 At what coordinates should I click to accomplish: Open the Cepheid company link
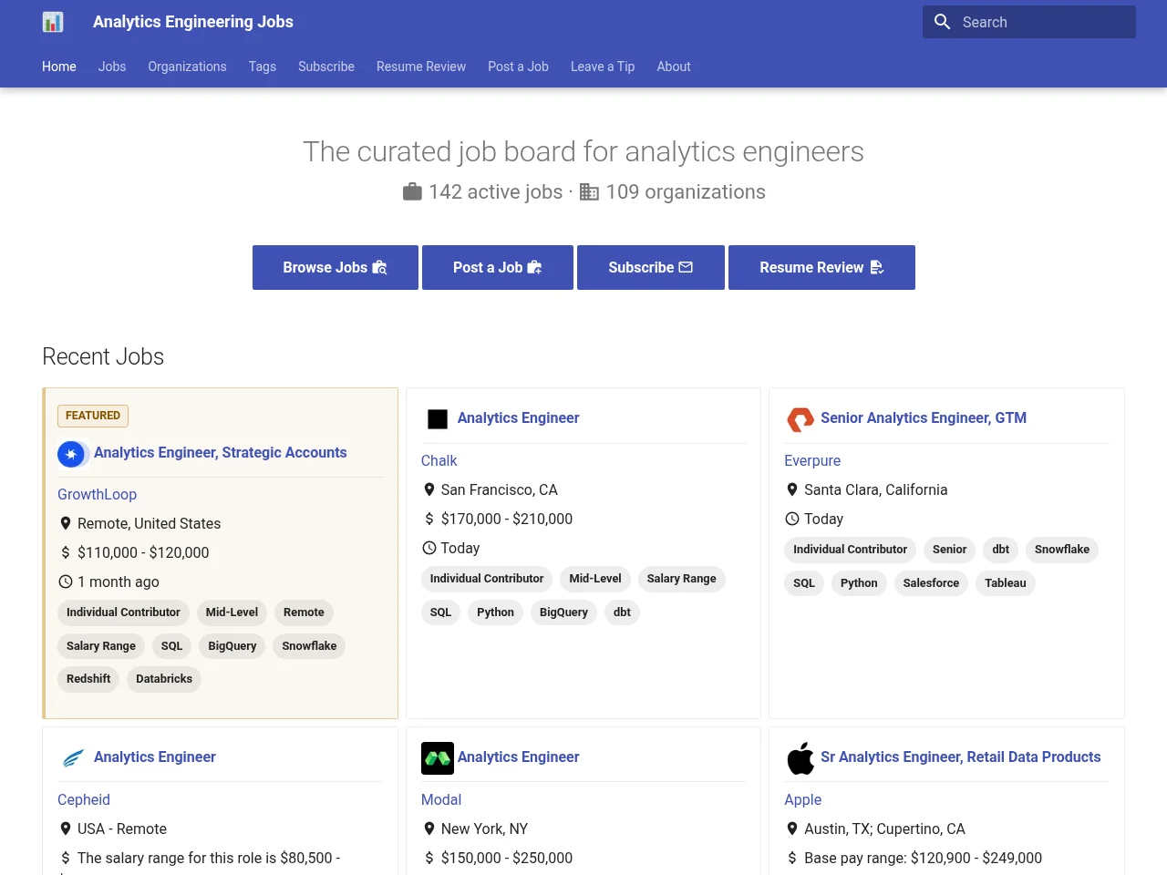pos(84,799)
